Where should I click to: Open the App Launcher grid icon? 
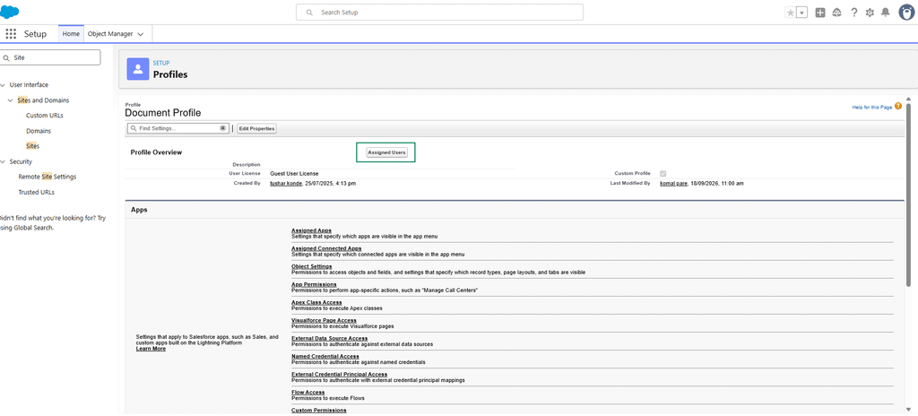coord(11,34)
